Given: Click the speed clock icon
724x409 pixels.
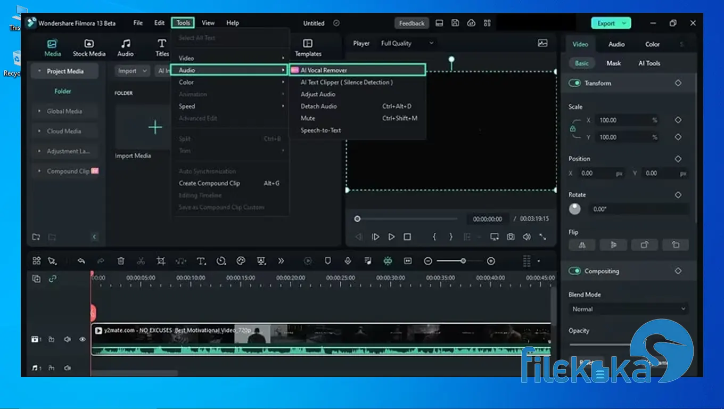Looking at the screenshot, I should point(221,261).
